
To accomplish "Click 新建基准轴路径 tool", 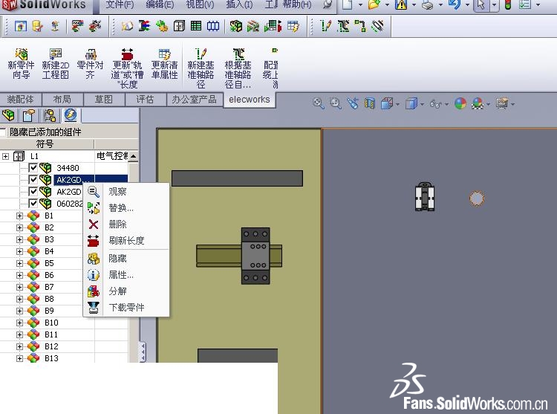I will tap(201, 68).
